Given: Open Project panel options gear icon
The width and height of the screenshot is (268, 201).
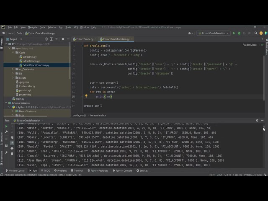Looking at the screenshot, I should coord(63,39).
